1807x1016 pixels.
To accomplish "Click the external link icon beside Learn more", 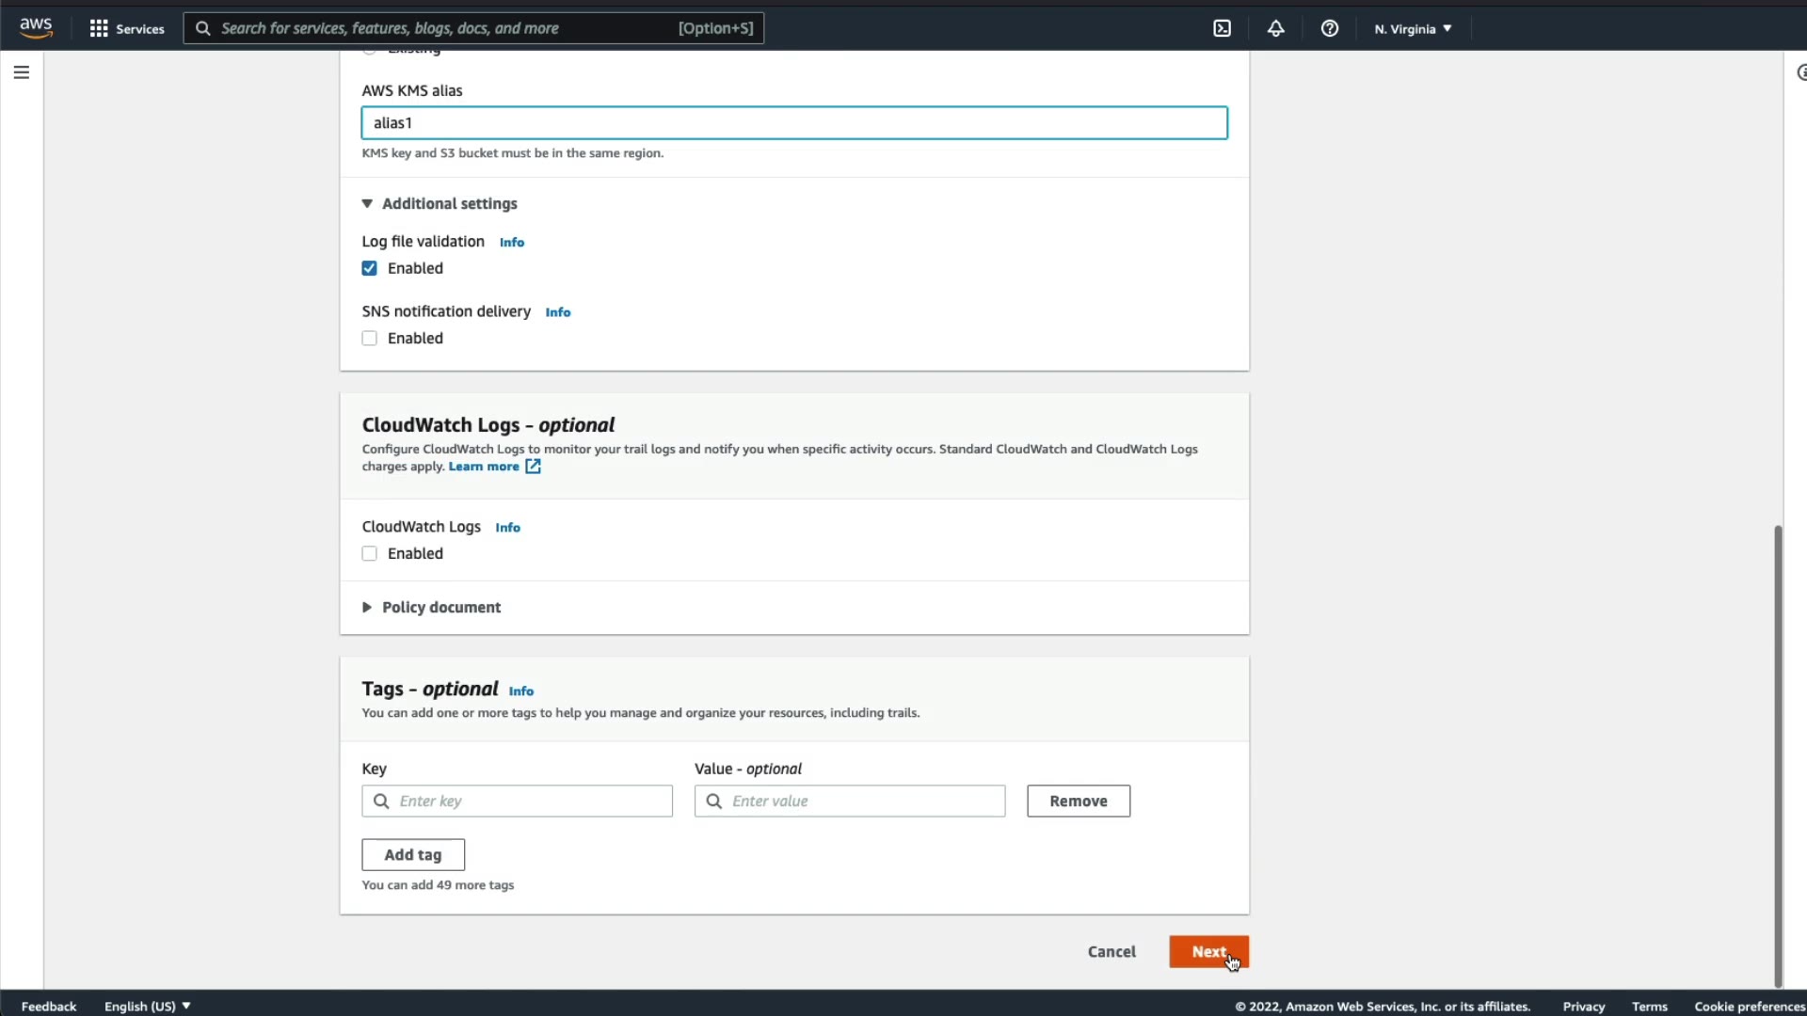I will click(533, 467).
